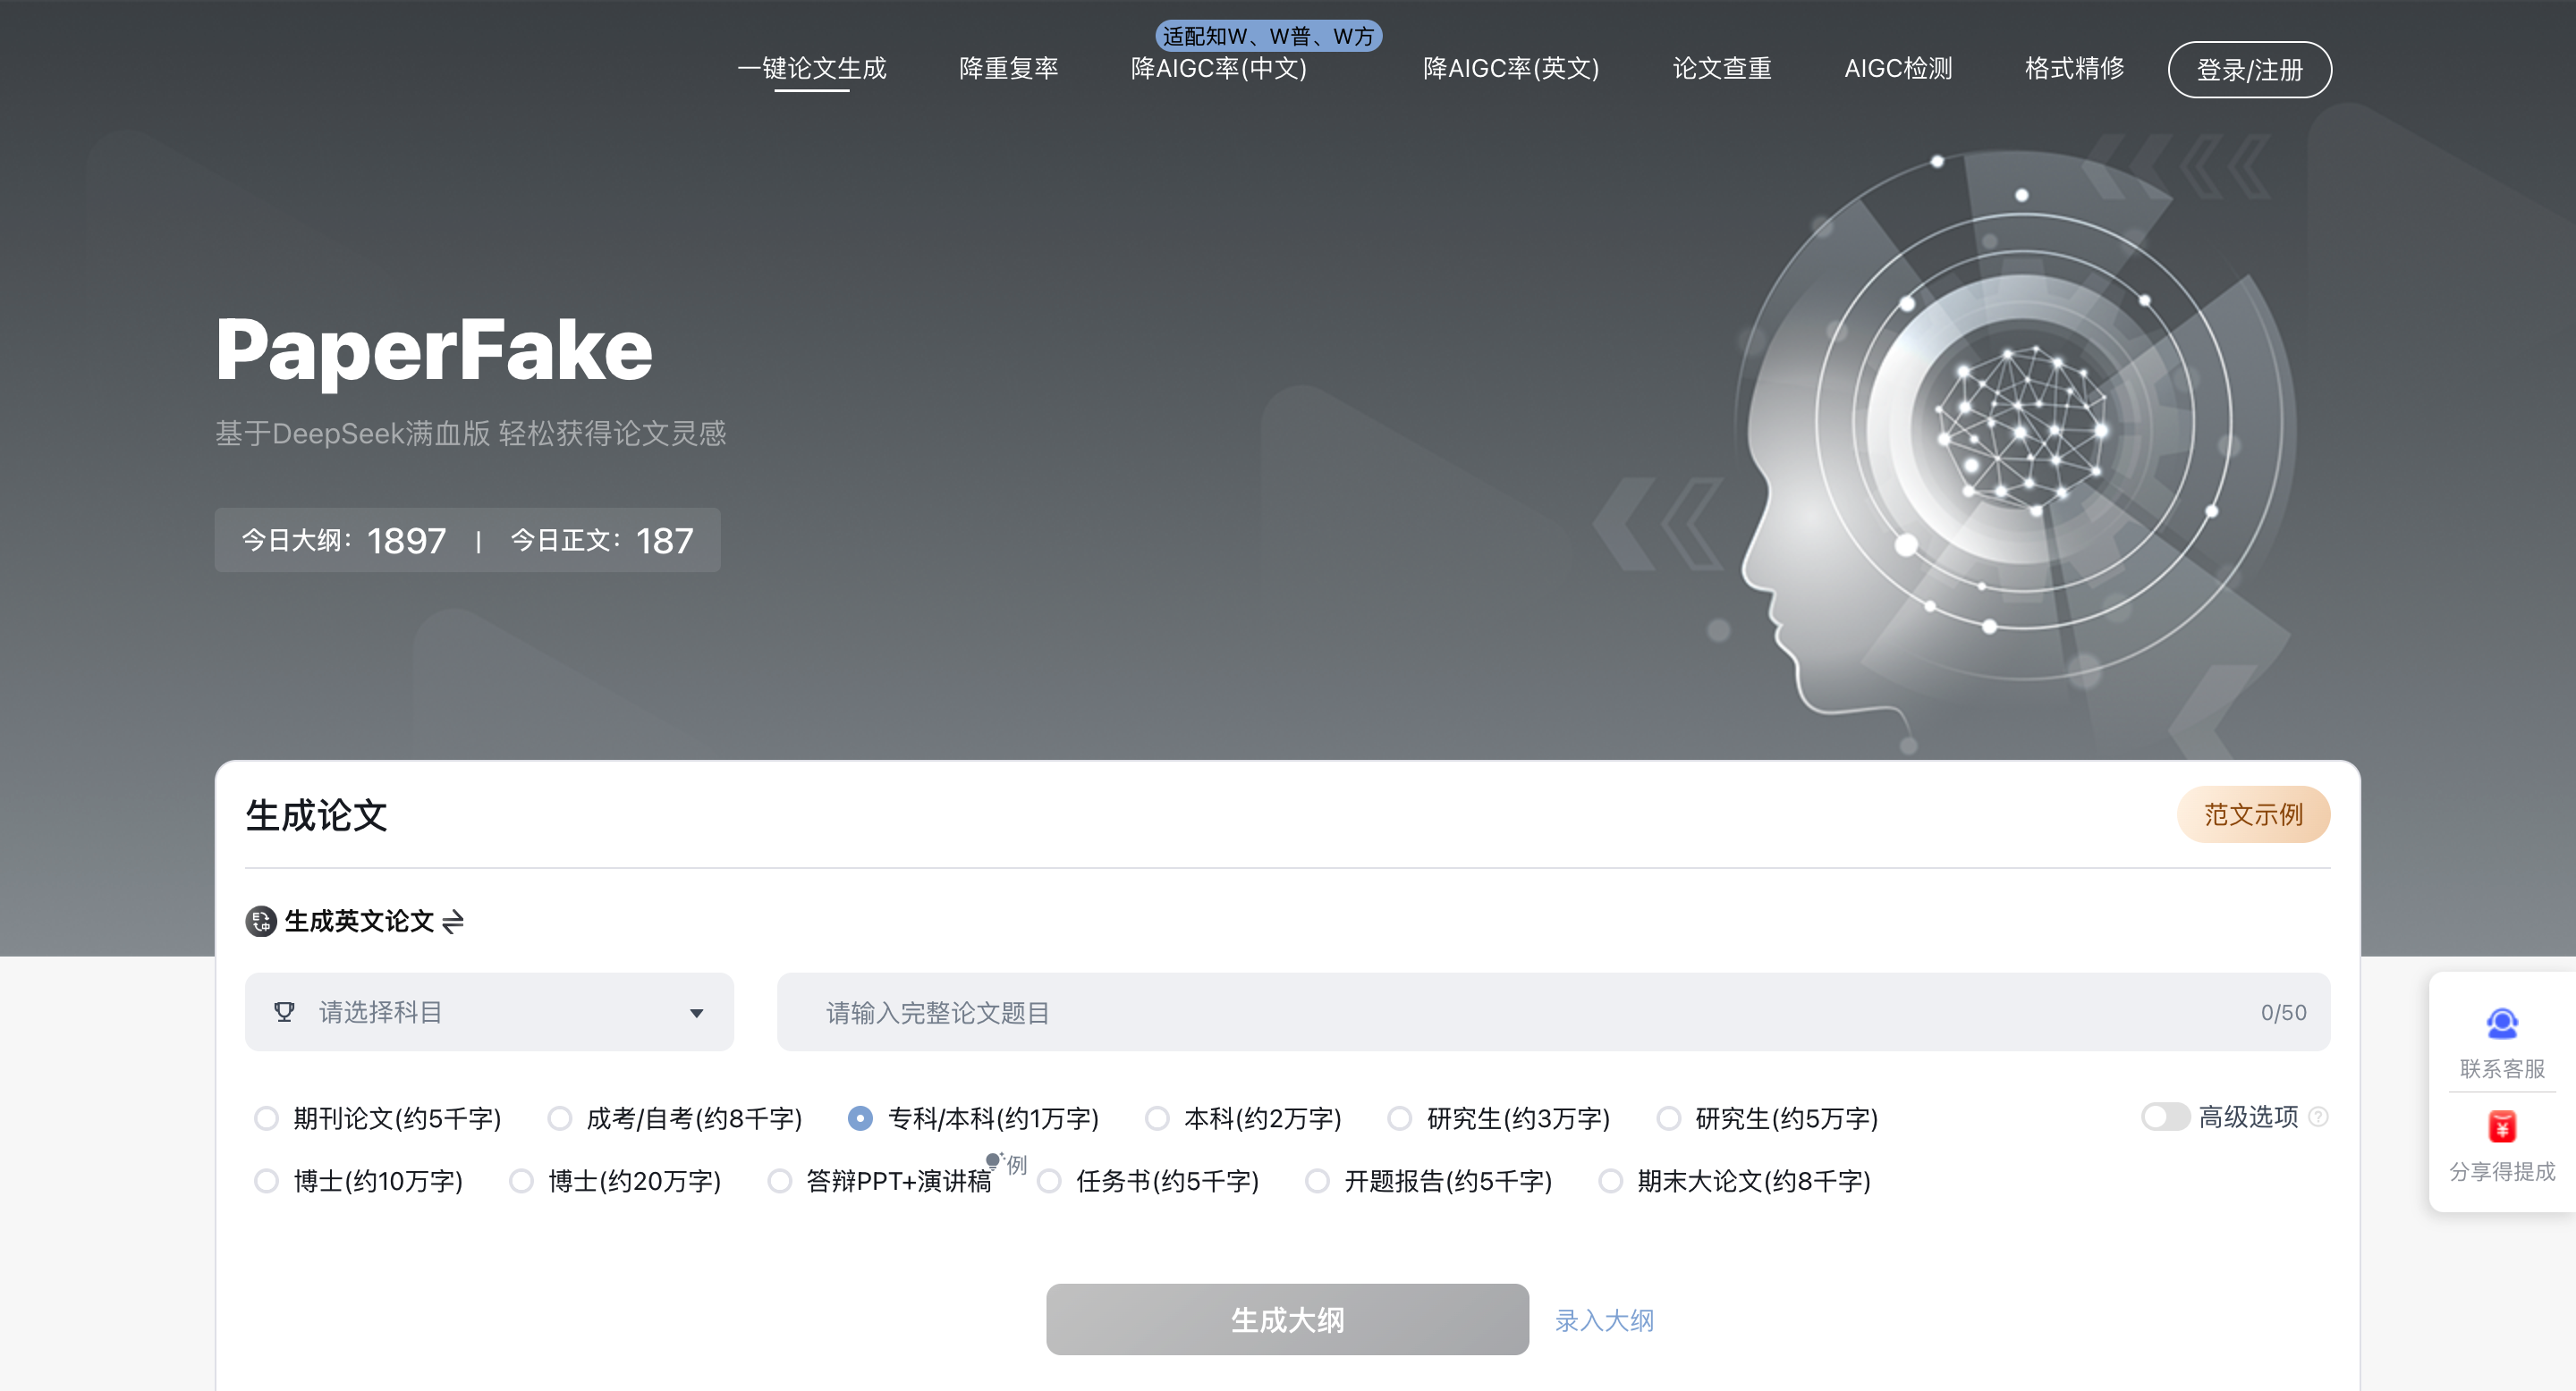The width and height of the screenshot is (2576, 1391).
Task: Click the red envelope share-commission icon
Action: 2501,1126
